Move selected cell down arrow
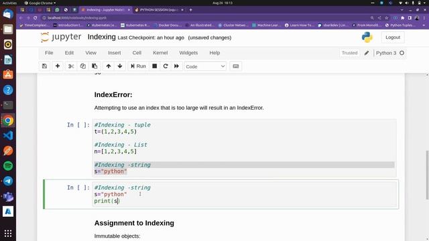Image resolution: width=429 pixels, height=241 pixels. (x=120, y=66)
